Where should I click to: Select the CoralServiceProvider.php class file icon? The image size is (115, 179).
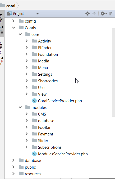coord(34,101)
